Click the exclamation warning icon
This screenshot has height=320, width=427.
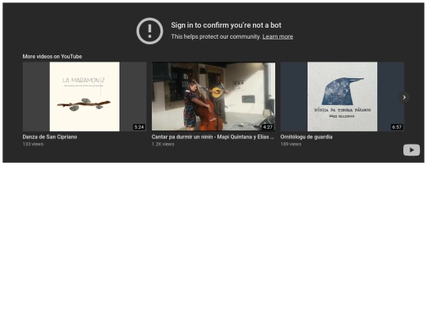(149, 31)
